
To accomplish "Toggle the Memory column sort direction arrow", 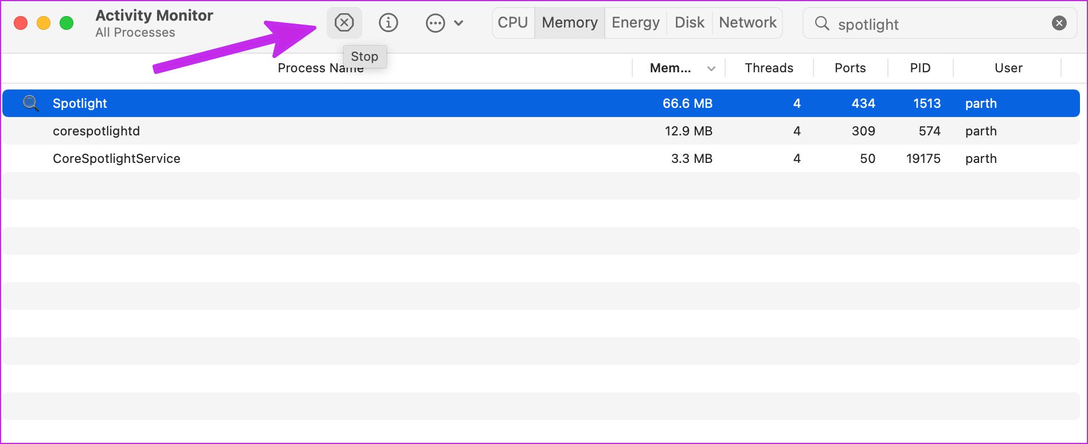I will click(x=711, y=68).
